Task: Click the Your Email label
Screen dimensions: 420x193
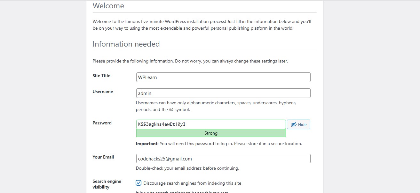Action: (103, 157)
